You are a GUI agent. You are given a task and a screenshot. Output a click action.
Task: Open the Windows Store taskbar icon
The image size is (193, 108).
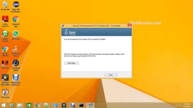pyautogui.click(x=29, y=105)
